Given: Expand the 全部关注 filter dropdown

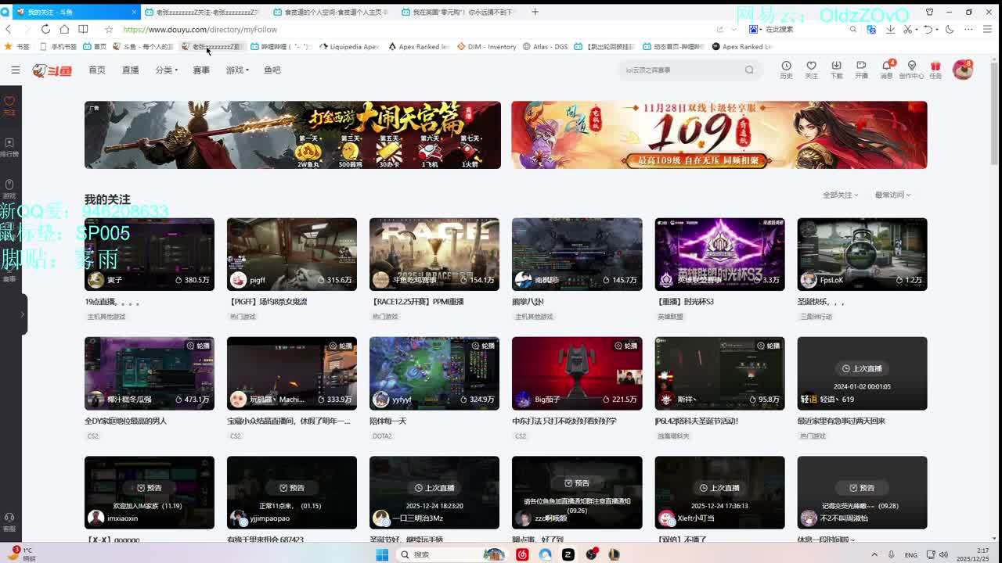Looking at the screenshot, I should [840, 195].
